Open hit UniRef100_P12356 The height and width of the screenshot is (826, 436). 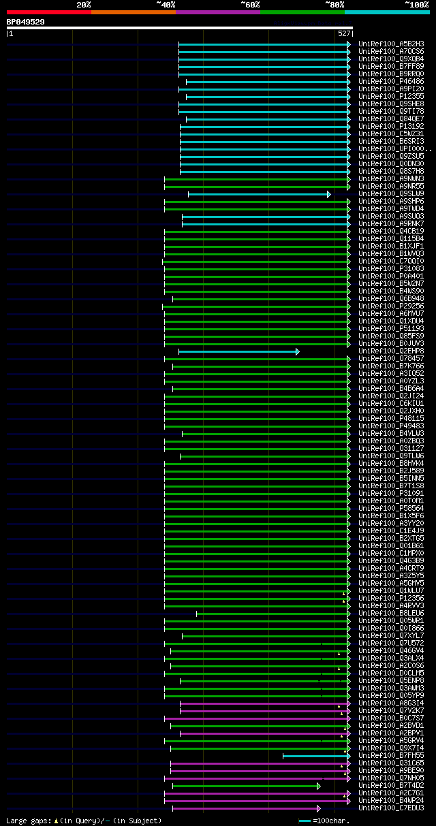(391, 598)
